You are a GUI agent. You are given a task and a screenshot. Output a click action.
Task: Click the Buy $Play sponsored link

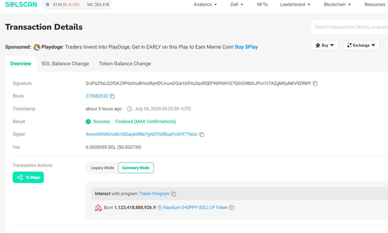tap(246, 47)
